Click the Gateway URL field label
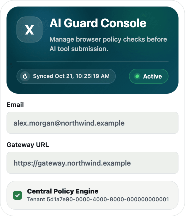 pos(28,145)
